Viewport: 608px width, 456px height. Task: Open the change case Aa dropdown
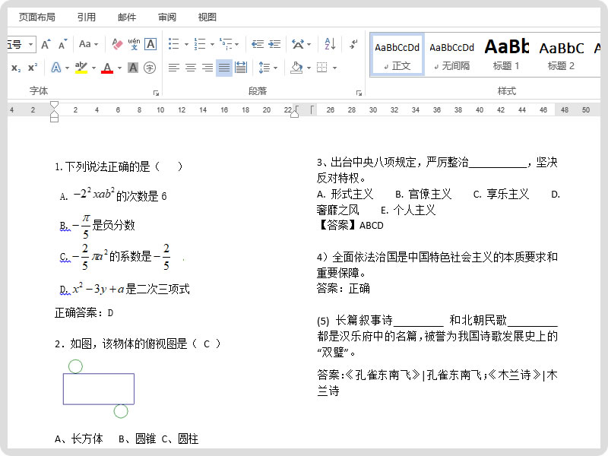88,44
